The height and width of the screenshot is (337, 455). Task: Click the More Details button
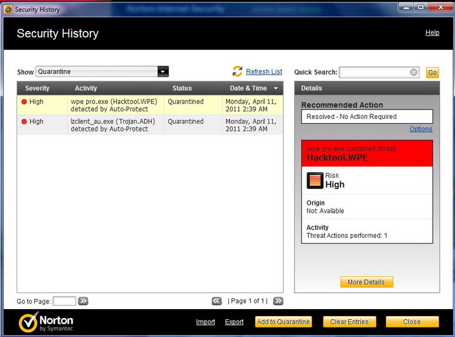(x=367, y=282)
